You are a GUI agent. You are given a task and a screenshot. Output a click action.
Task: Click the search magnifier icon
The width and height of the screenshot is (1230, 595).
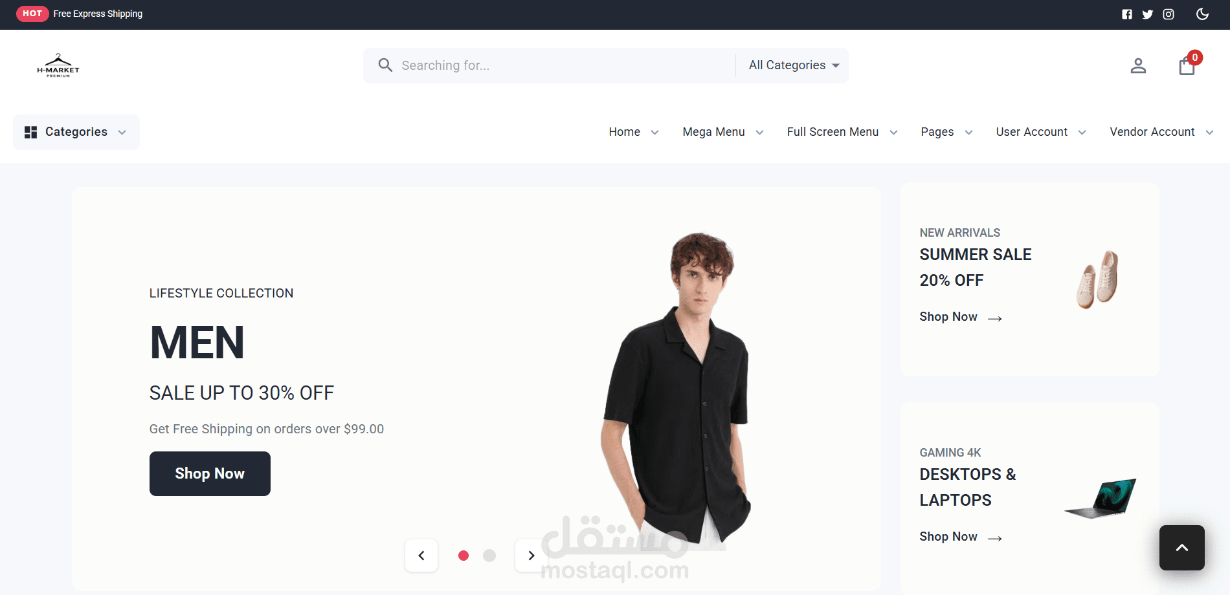click(385, 65)
